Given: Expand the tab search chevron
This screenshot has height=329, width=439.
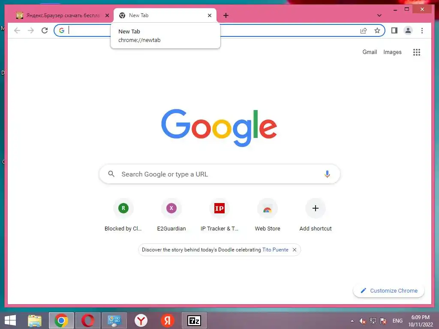Looking at the screenshot, I should (379, 15).
